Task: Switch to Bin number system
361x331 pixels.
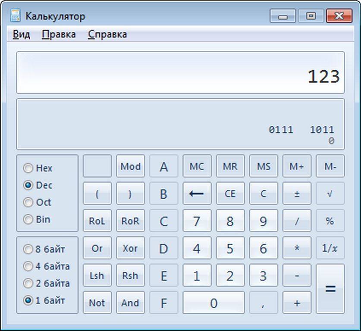Action: [28, 219]
